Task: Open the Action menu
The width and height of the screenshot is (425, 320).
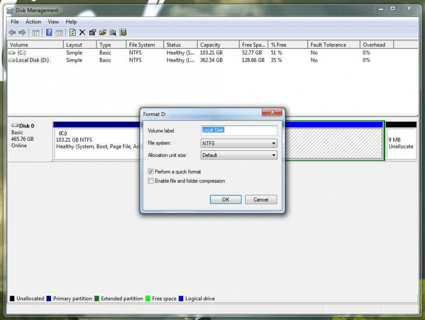Action: (33, 22)
